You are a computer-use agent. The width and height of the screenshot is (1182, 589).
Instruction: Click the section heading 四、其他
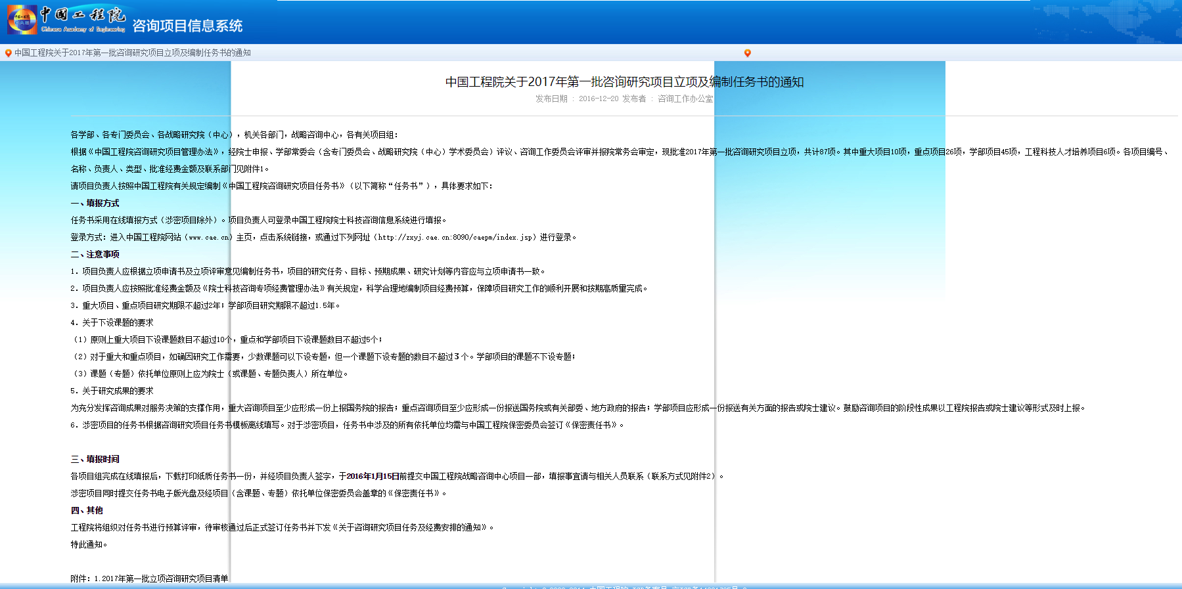point(87,511)
